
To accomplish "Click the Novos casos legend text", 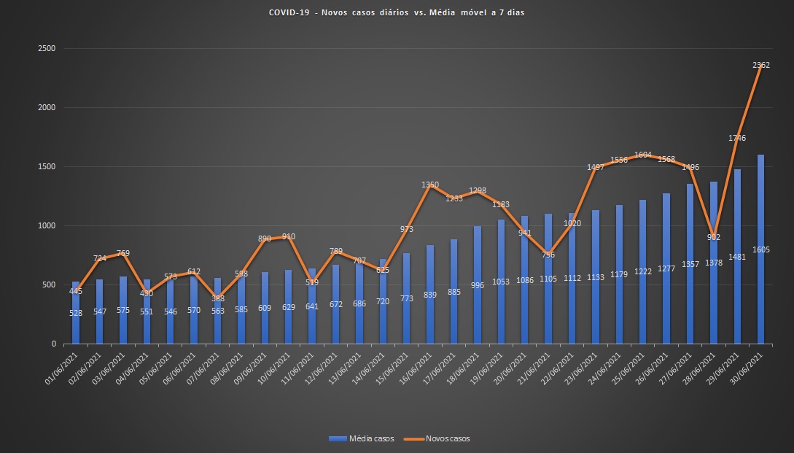I will (x=446, y=438).
